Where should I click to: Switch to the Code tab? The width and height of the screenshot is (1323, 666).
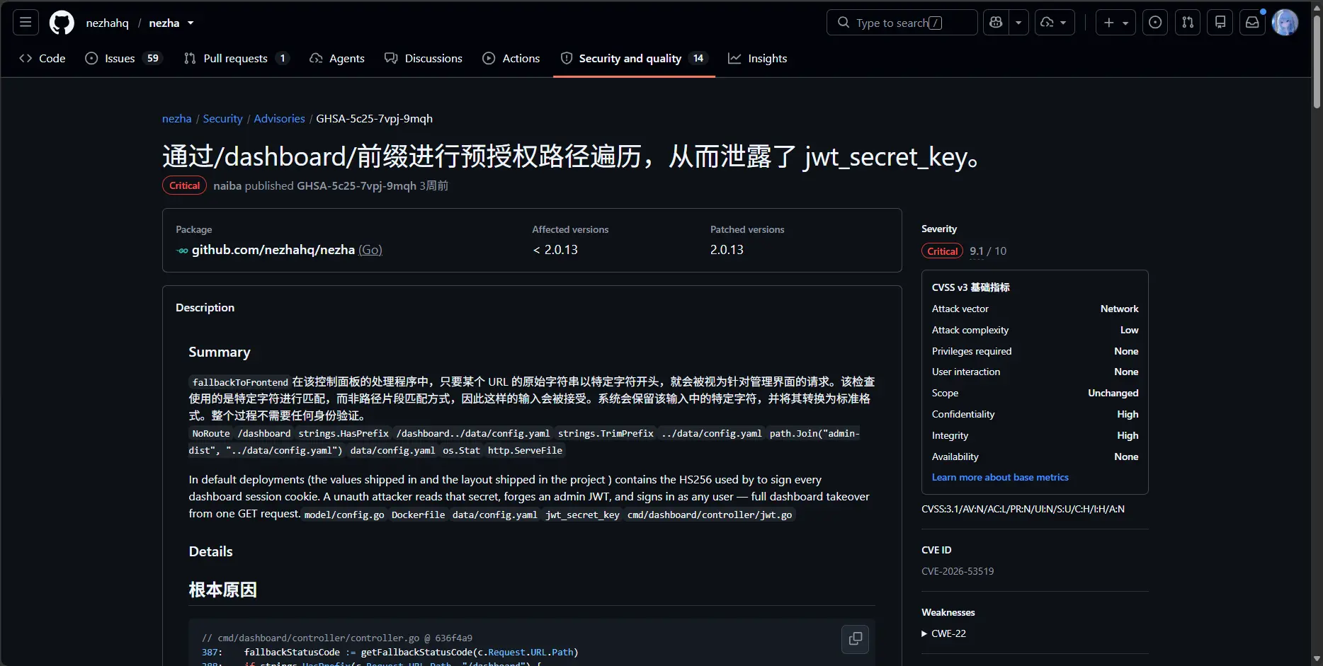click(x=42, y=58)
